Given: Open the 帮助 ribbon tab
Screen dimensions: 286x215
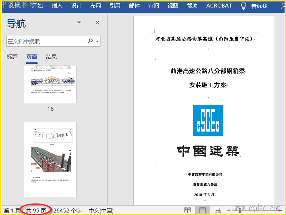Looking at the screenshot, I should click(x=192, y=6).
